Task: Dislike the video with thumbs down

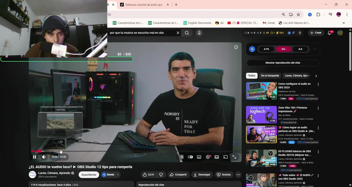Action: click(x=161, y=175)
